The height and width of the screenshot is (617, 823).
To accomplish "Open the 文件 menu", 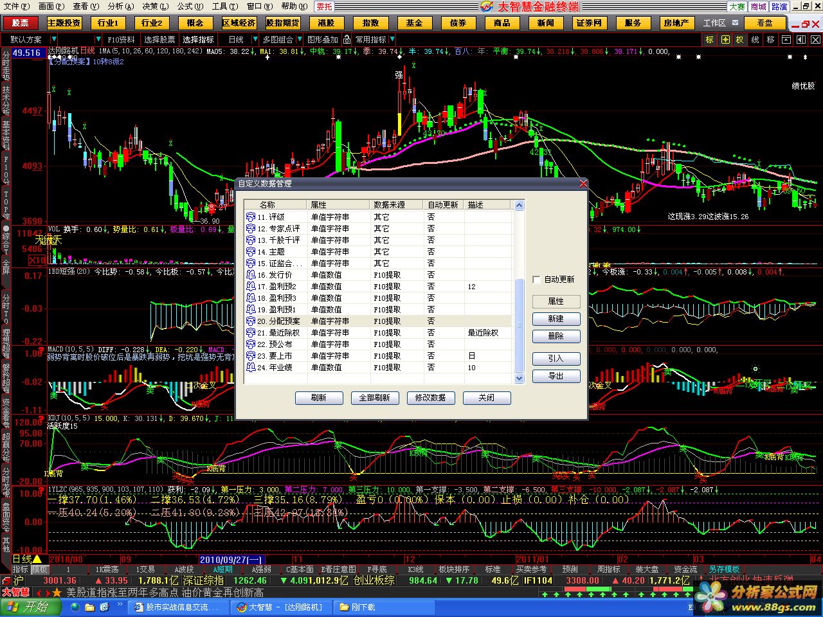I will pos(15,6).
